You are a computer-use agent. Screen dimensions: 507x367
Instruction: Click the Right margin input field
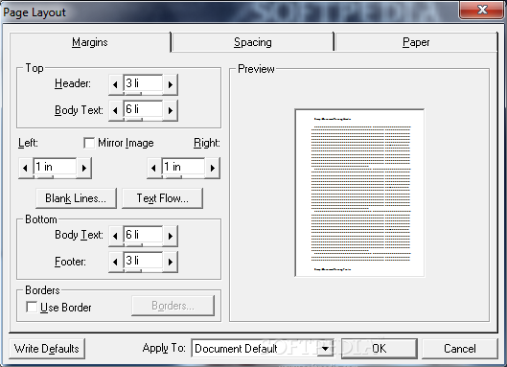pyautogui.click(x=183, y=167)
